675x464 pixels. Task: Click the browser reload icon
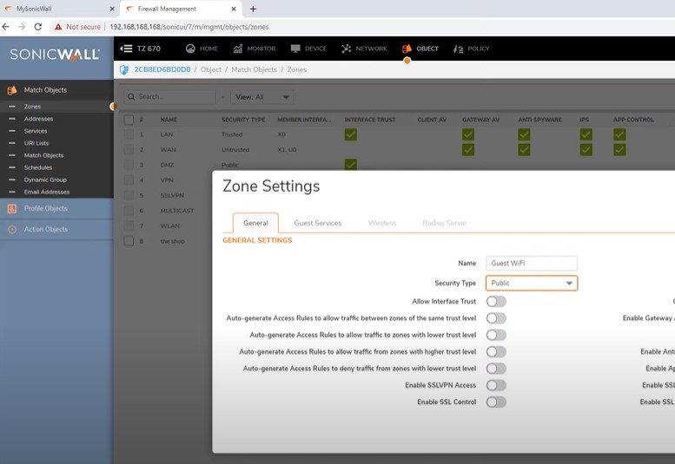pos(37,27)
